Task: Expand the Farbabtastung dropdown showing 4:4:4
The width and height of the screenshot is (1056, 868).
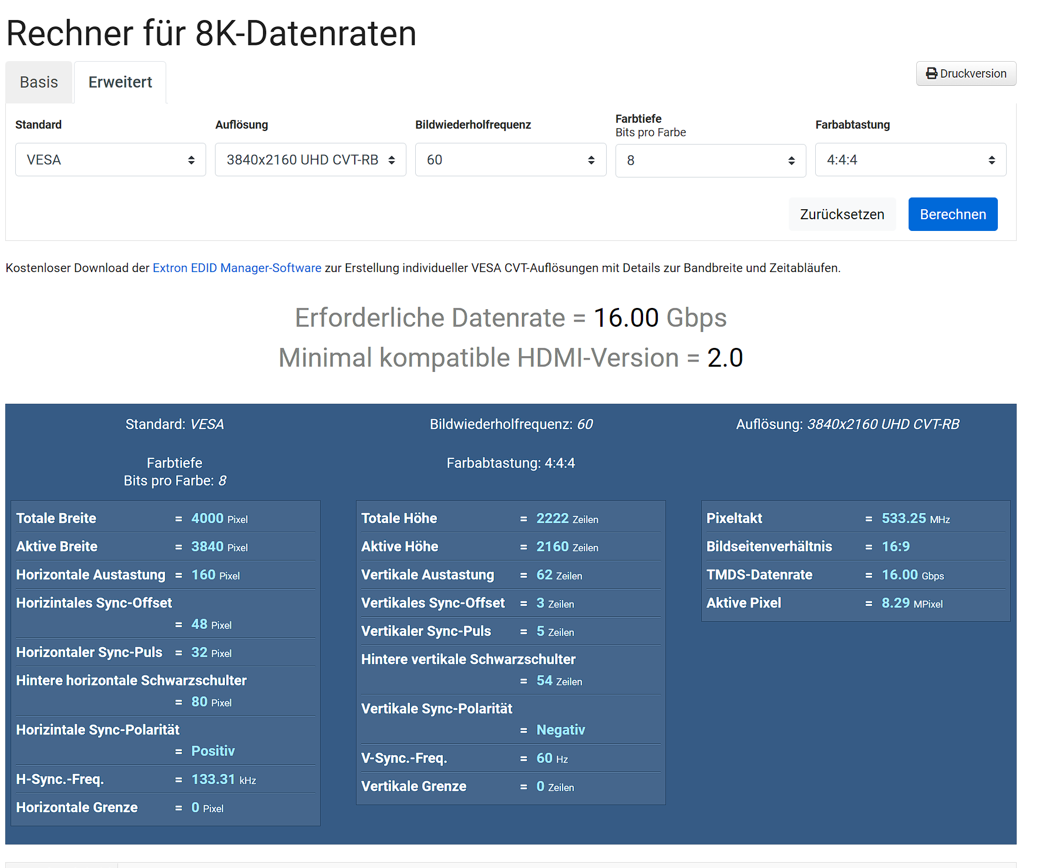Action: 911,160
